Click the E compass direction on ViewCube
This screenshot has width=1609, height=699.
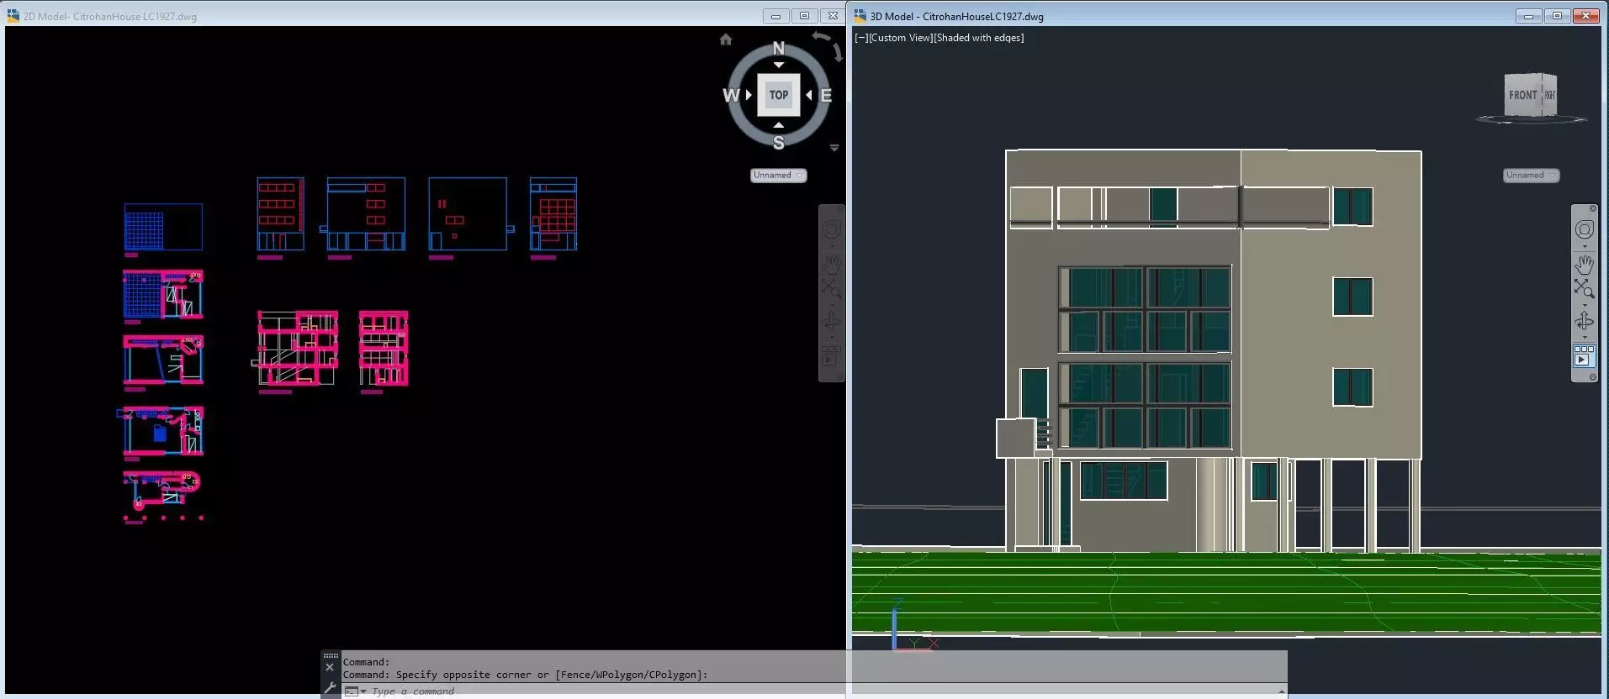[826, 96]
